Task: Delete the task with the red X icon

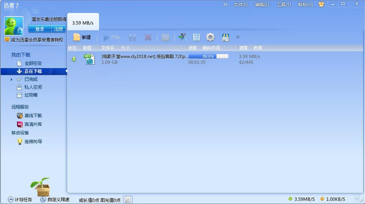Action: 148,37
